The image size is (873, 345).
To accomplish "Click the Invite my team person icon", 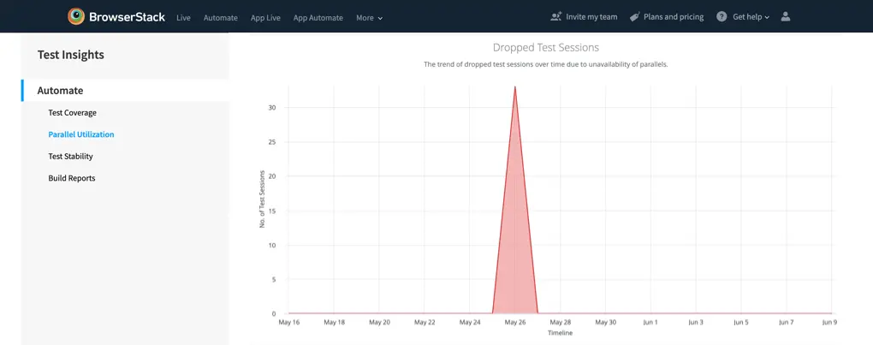I will [x=556, y=16].
